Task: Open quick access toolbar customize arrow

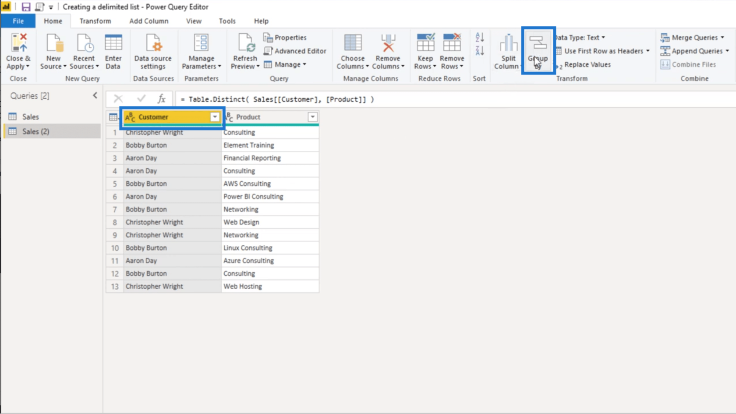Action: coord(51,7)
